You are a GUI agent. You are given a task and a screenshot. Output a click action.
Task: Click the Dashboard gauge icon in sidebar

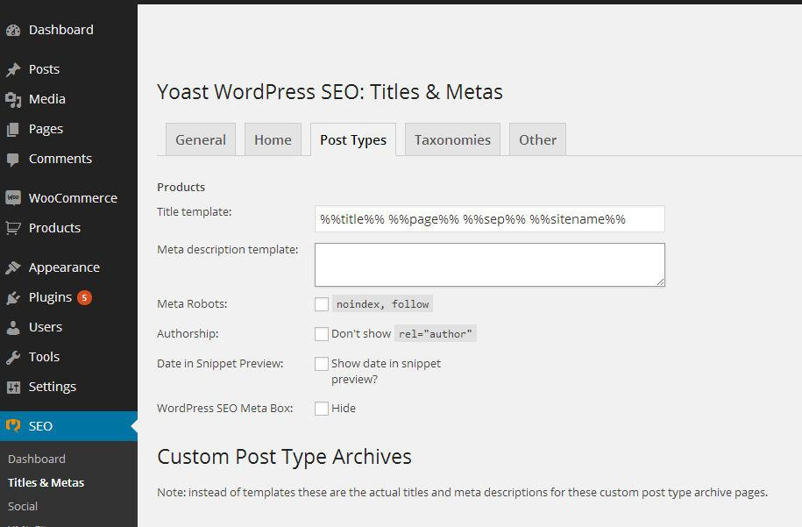[x=13, y=30]
